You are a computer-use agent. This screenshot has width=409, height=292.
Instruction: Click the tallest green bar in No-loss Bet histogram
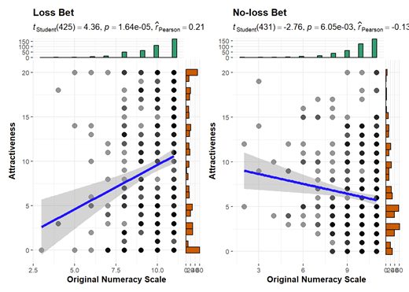(374, 48)
